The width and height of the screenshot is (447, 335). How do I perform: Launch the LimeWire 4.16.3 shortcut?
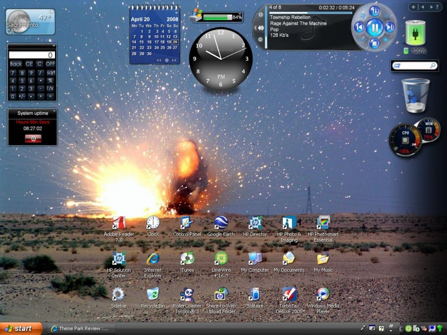click(x=221, y=259)
